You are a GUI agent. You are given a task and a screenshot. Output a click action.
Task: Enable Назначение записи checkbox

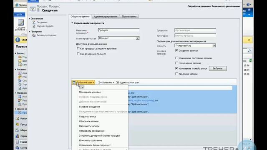click(176, 63)
